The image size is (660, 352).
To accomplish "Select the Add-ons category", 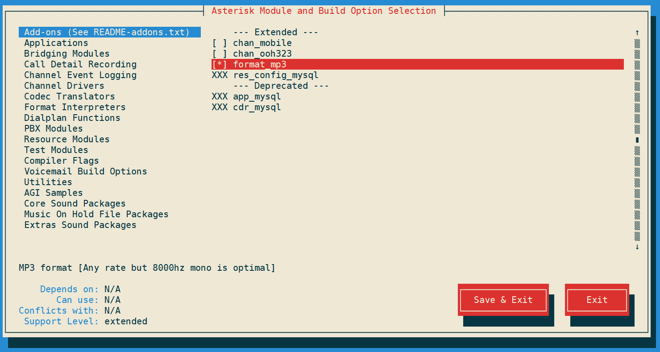I will click(110, 32).
